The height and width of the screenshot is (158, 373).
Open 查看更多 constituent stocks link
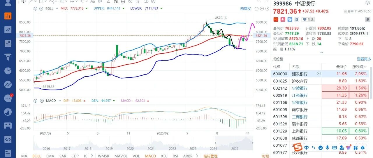click(x=364, y=59)
